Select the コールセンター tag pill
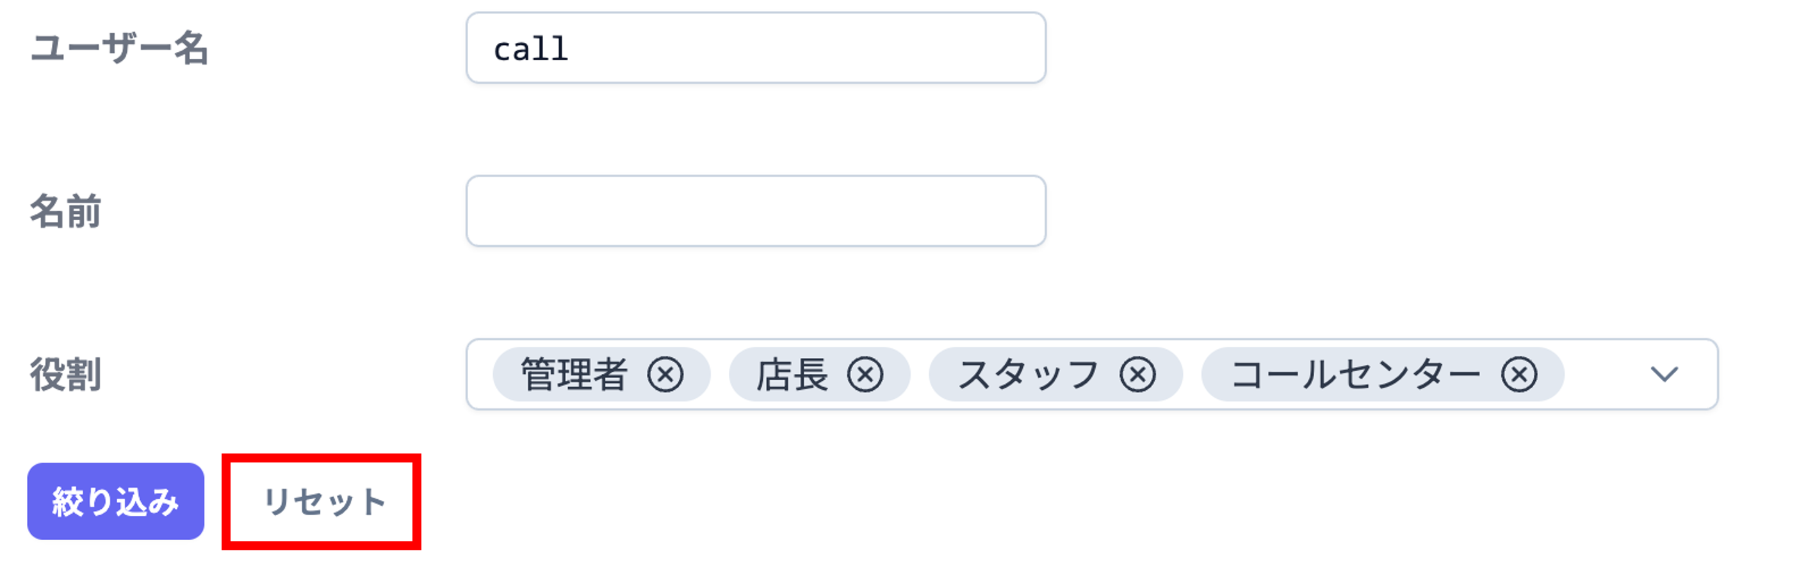The image size is (1799, 569). tap(1383, 374)
